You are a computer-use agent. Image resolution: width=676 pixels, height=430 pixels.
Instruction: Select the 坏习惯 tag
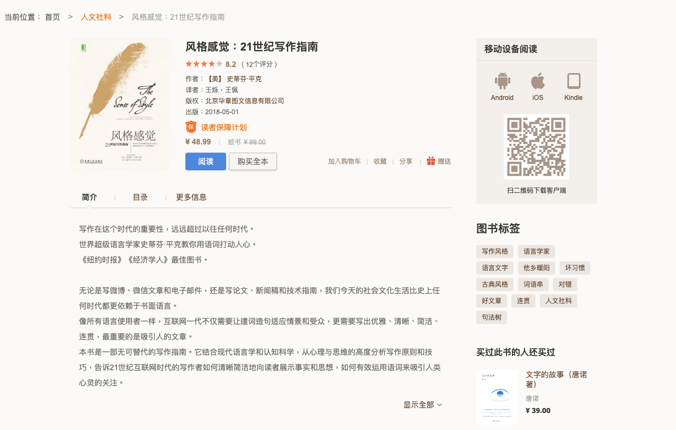575,268
